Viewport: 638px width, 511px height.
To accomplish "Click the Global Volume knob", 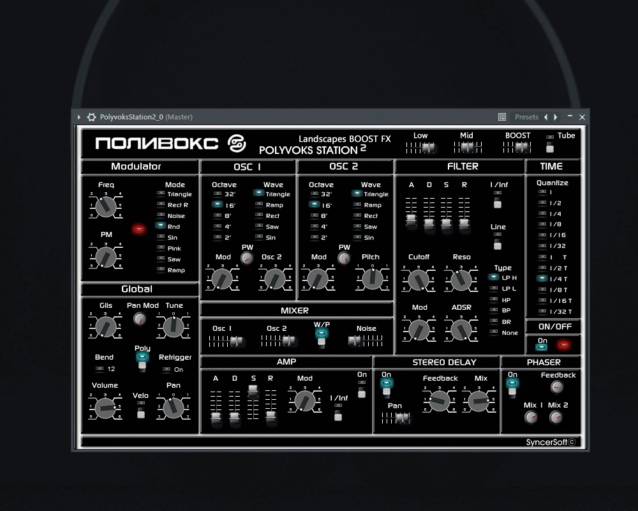I will tap(105, 408).
